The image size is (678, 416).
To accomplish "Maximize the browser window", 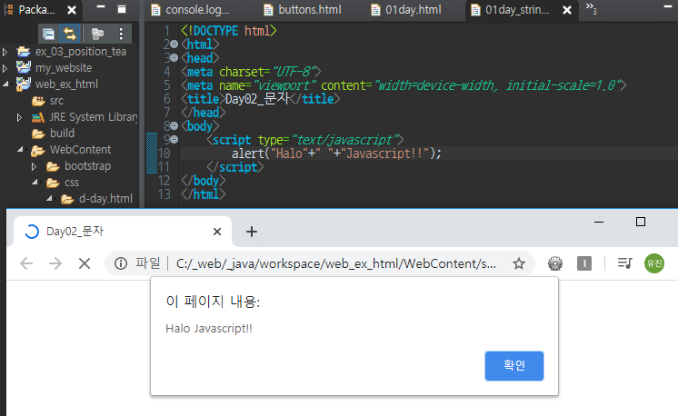I will [641, 222].
